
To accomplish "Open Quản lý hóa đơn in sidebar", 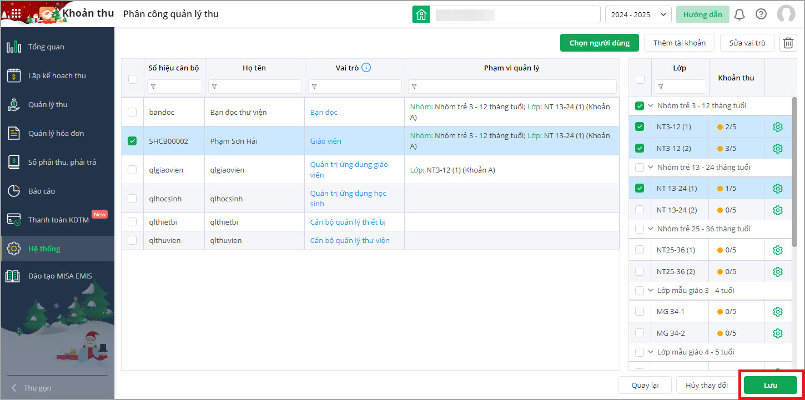I will click(x=56, y=133).
